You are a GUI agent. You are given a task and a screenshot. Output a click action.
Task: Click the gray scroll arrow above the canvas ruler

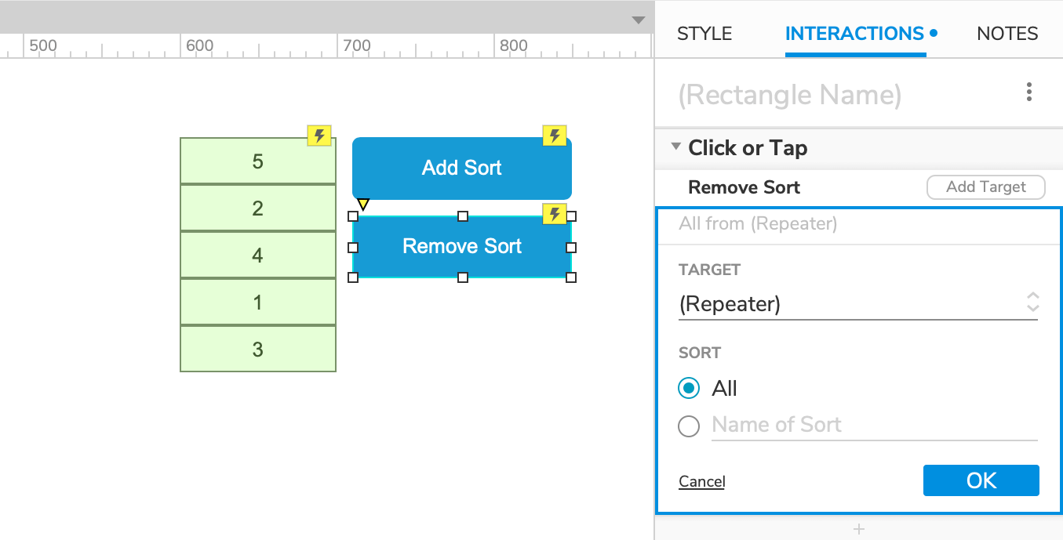[x=639, y=21]
